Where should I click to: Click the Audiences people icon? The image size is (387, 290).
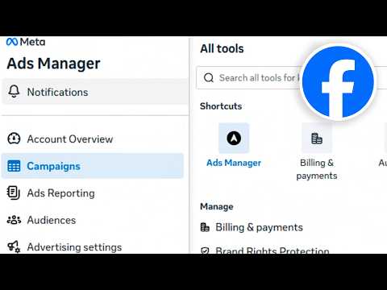point(14,220)
